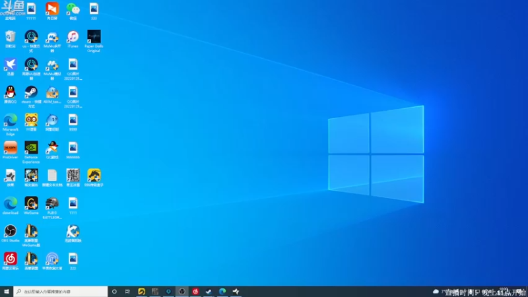This screenshot has height=297, width=528.
Task: Select the Paper Dolls Original game icon
Action: (94, 41)
